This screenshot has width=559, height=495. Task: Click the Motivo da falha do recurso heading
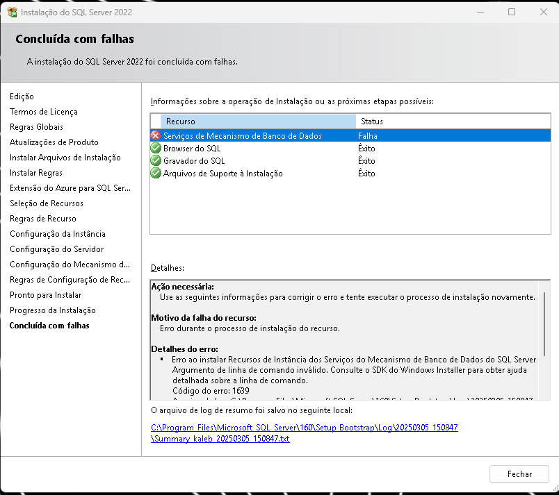coord(204,318)
